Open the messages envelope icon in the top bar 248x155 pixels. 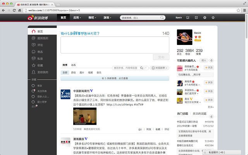196,17
